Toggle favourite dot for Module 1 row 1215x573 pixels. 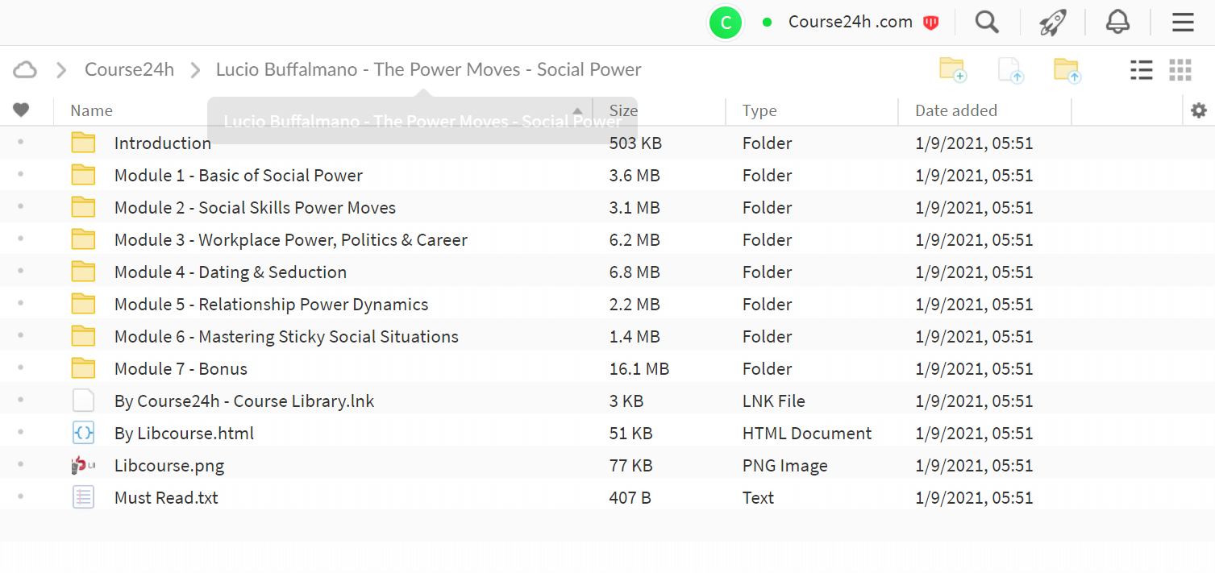point(20,174)
